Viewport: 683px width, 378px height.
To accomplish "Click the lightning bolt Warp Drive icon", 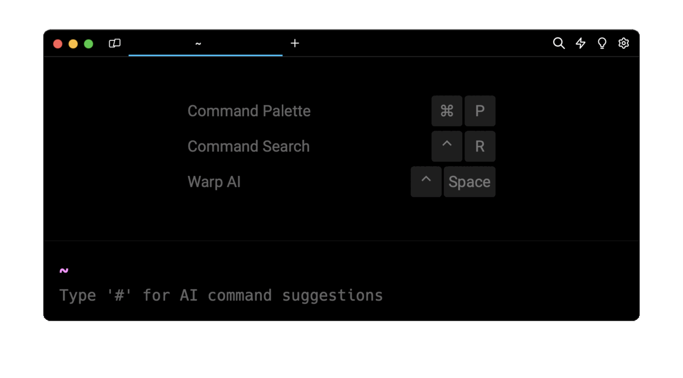I will pos(580,43).
